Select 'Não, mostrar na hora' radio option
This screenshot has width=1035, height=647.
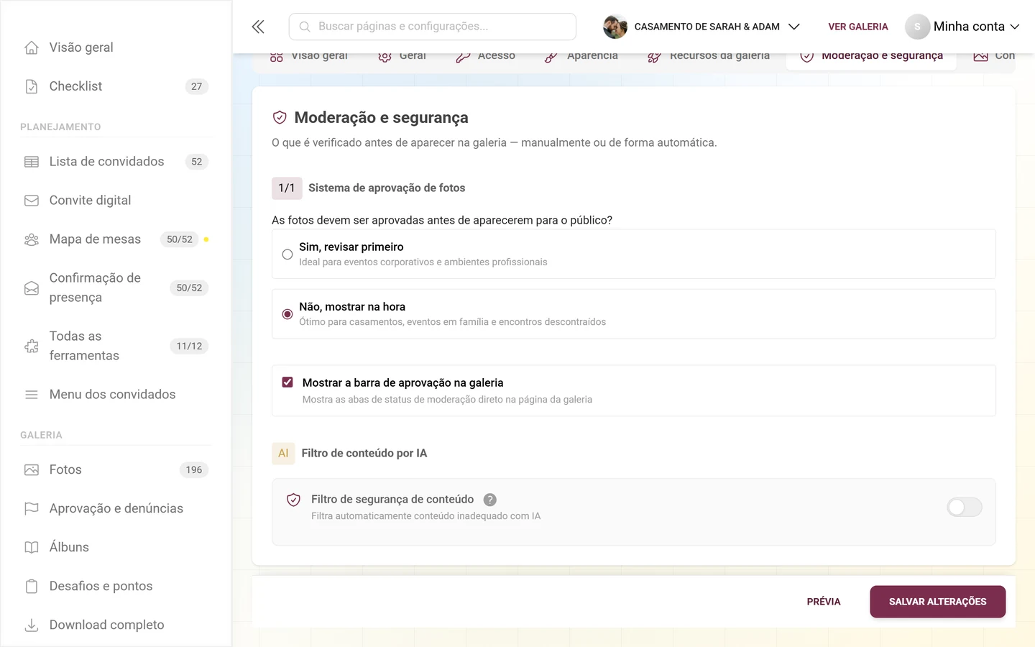tap(287, 314)
